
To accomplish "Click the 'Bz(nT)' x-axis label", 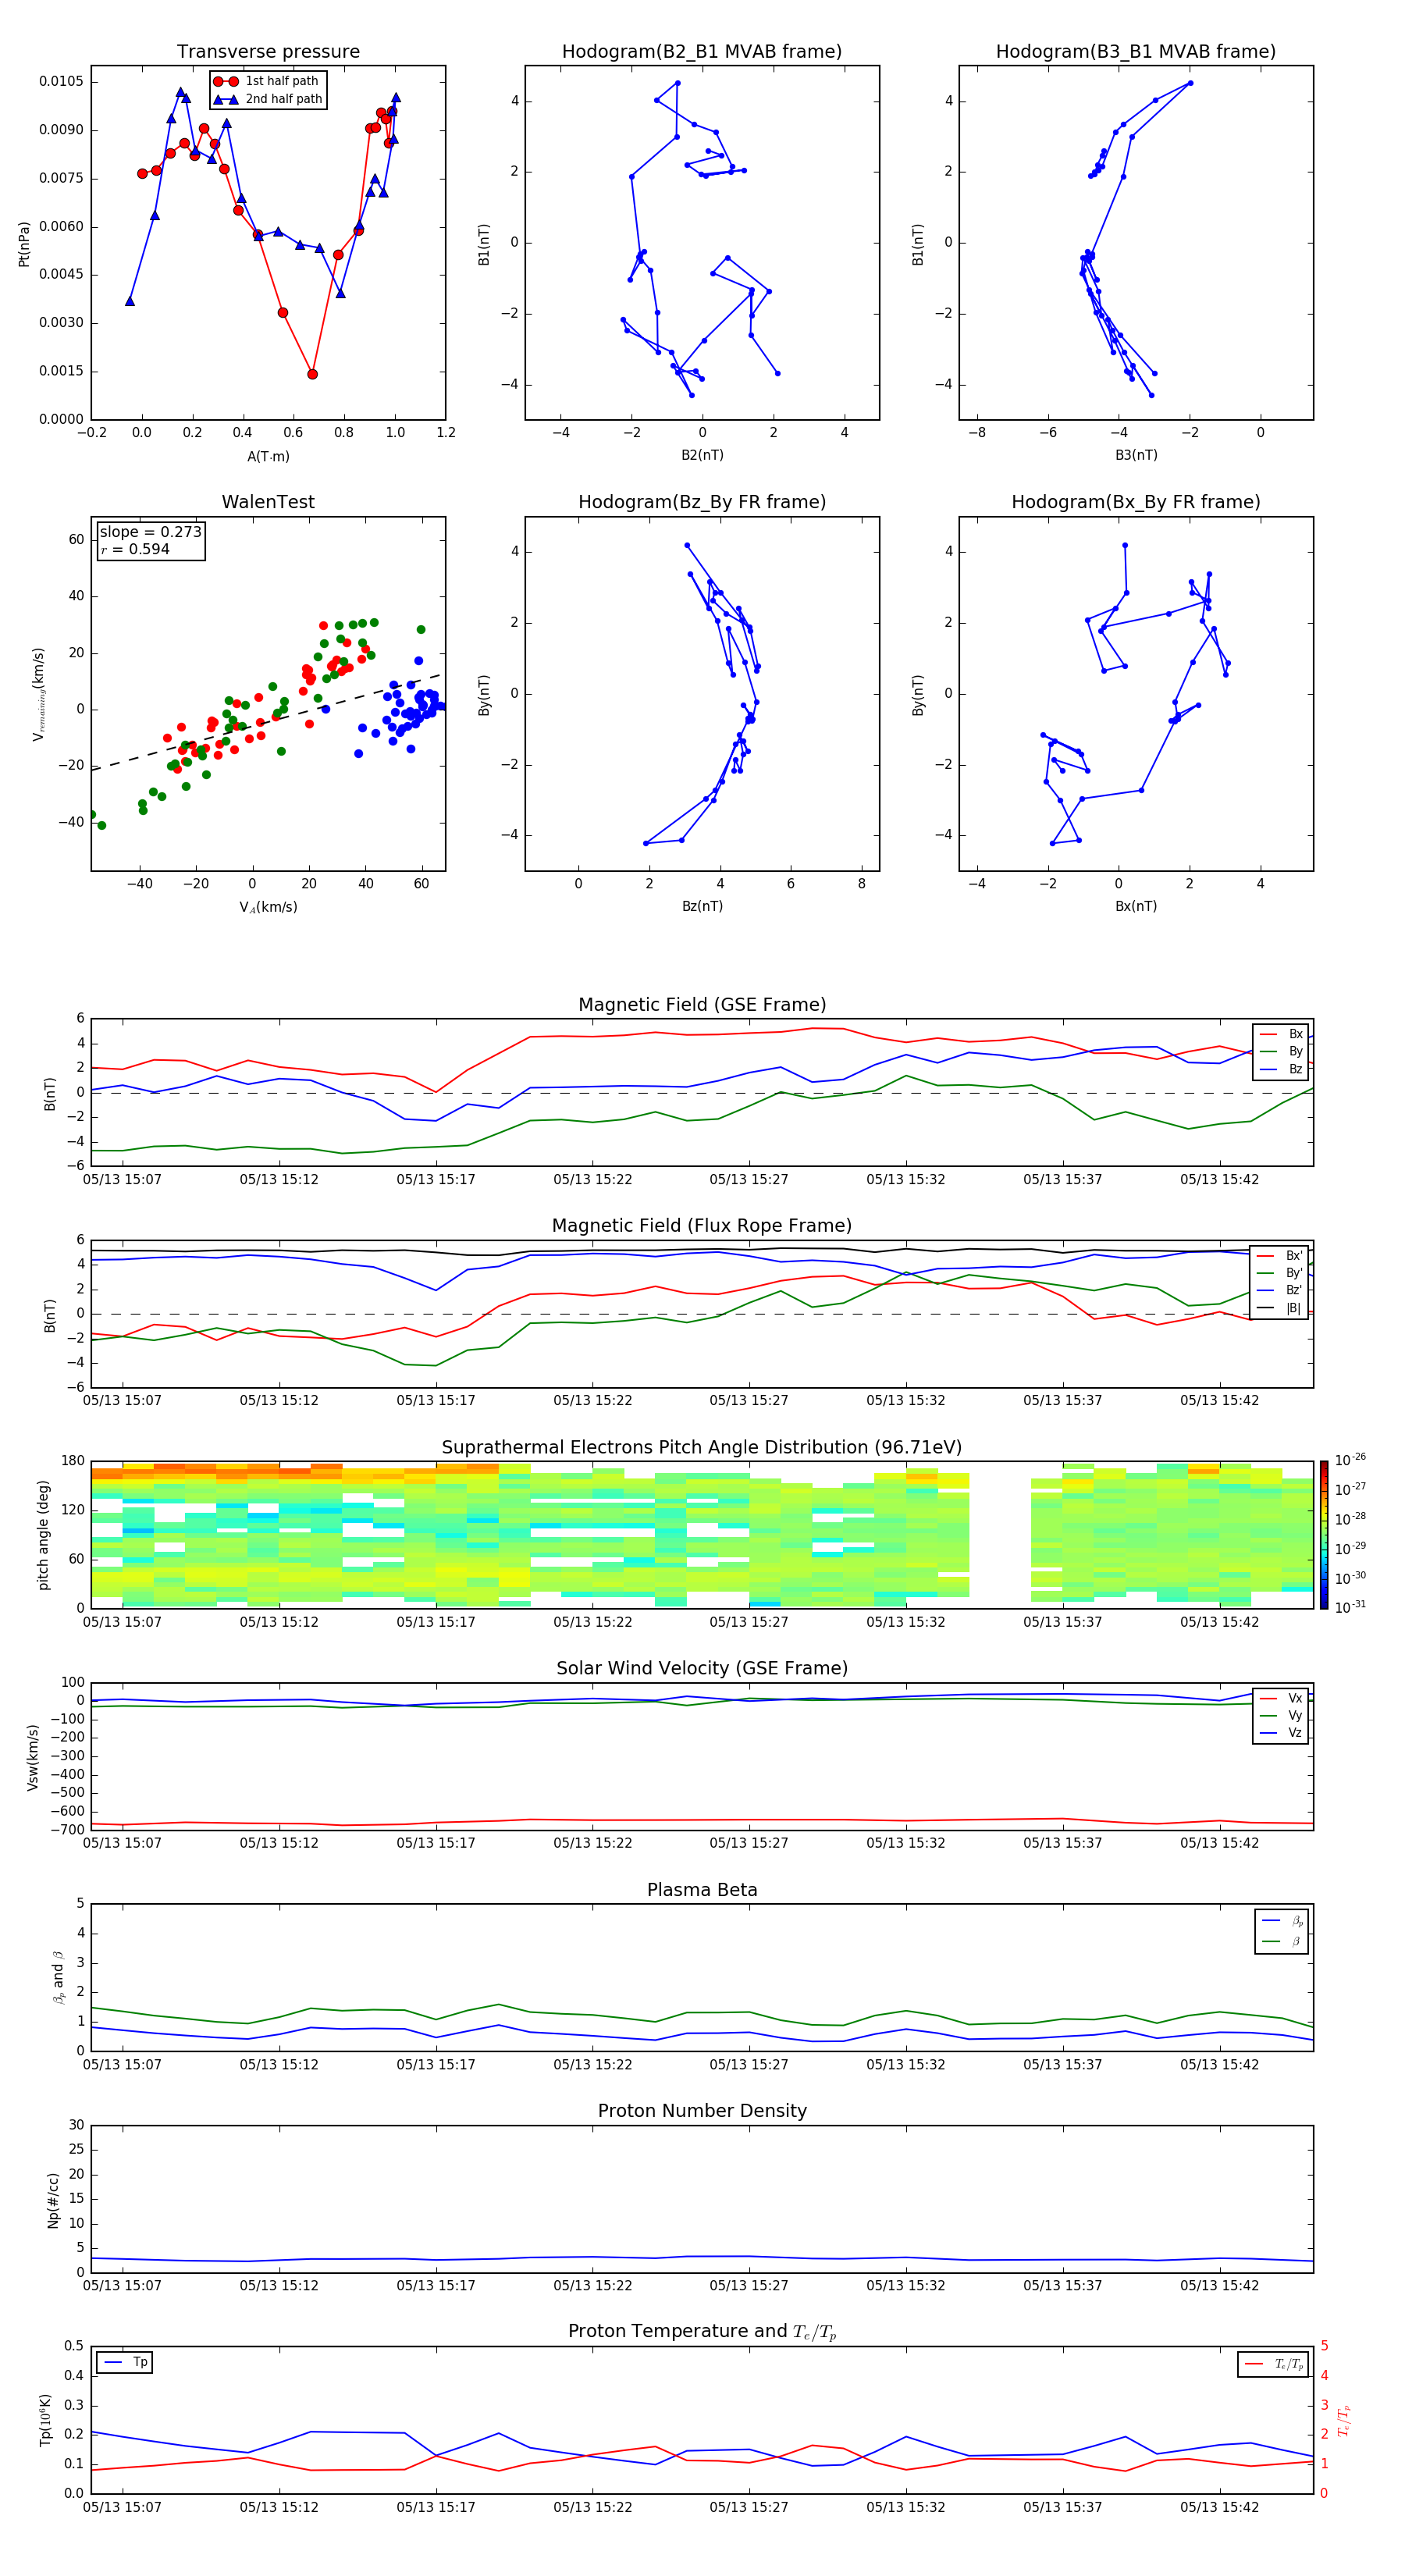I will point(702,906).
